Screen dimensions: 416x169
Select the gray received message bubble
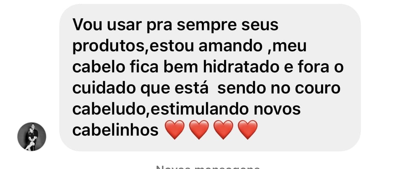[210, 78]
